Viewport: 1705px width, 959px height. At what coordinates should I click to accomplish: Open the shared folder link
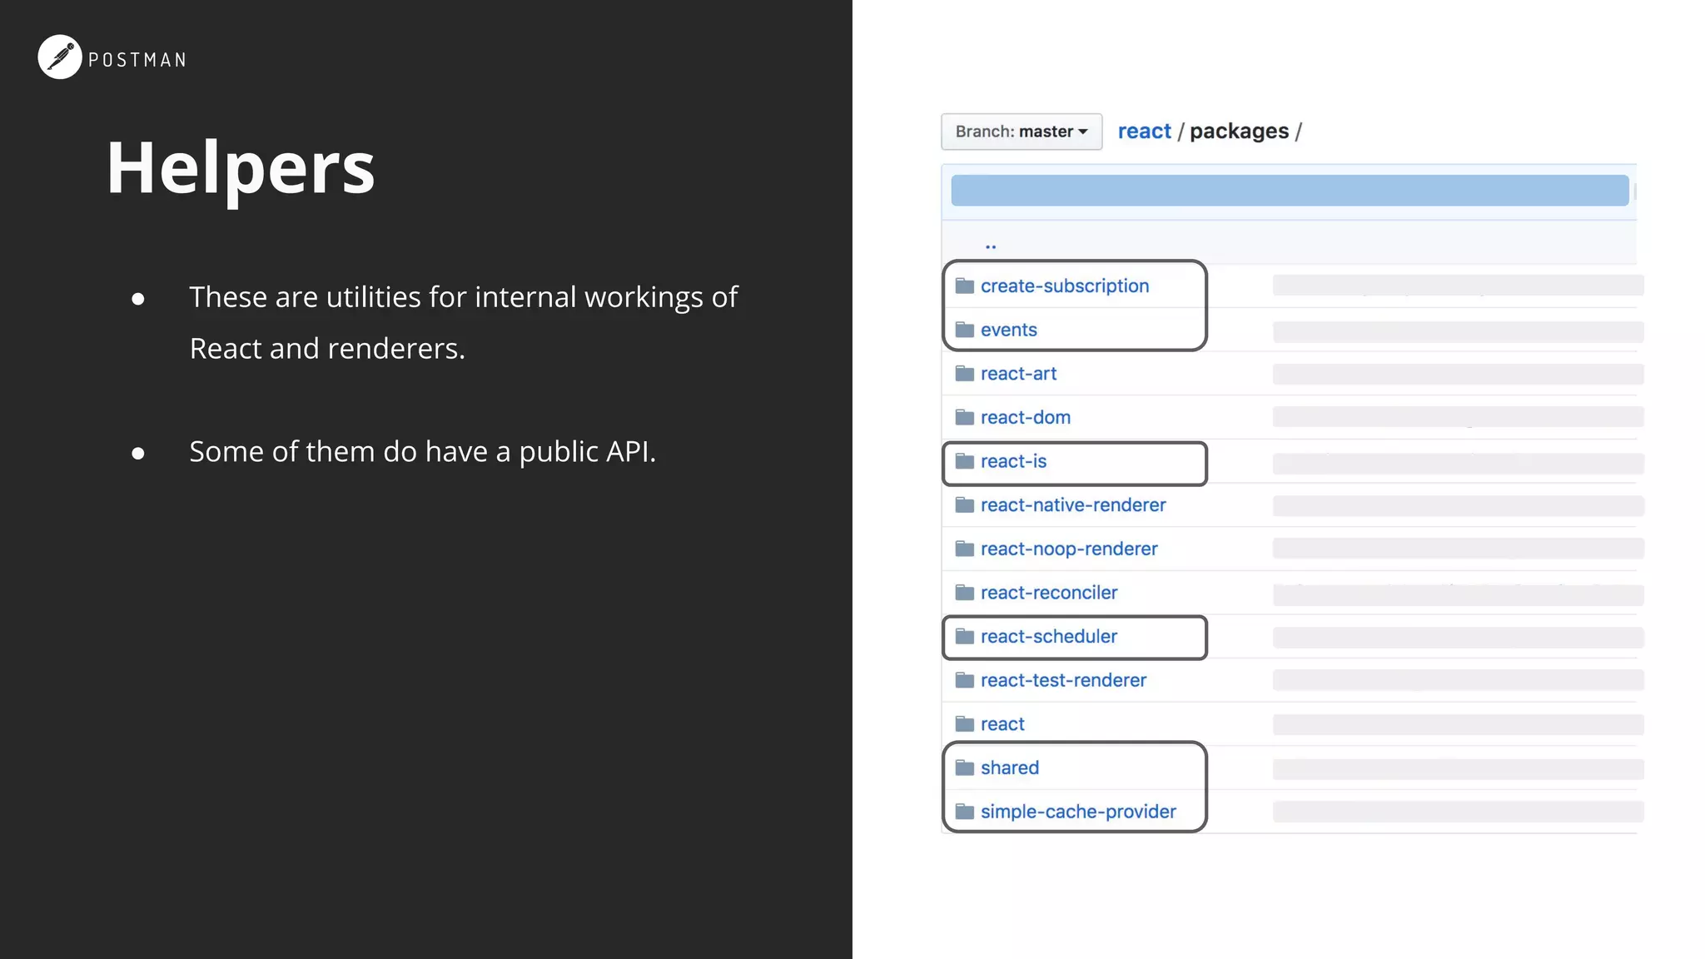[x=1010, y=768]
